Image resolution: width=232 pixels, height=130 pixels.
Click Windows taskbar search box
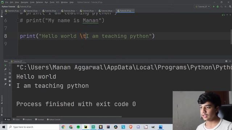pyautogui.click(x=33, y=127)
